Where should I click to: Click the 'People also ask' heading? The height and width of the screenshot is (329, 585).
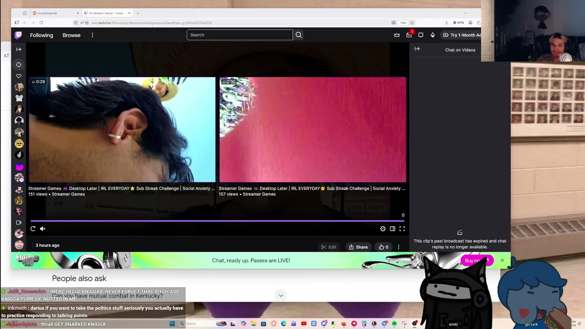[79, 278]
